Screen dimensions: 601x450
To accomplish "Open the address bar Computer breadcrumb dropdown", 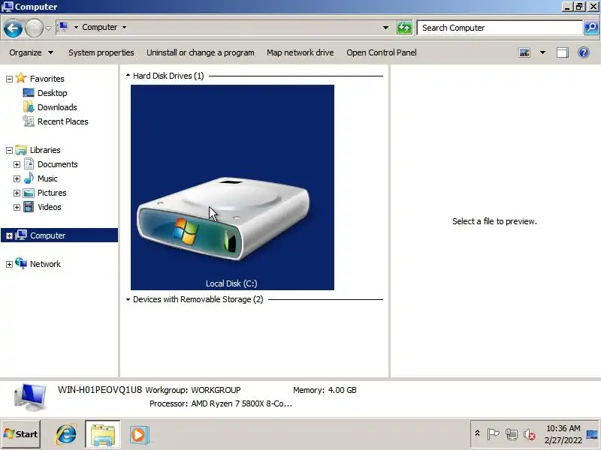I will (x=124, y=27).
